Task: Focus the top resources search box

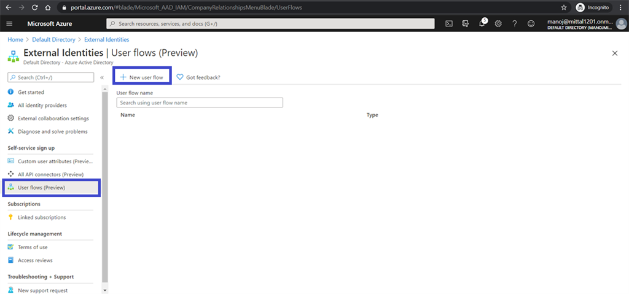Action: click(270, 24)
